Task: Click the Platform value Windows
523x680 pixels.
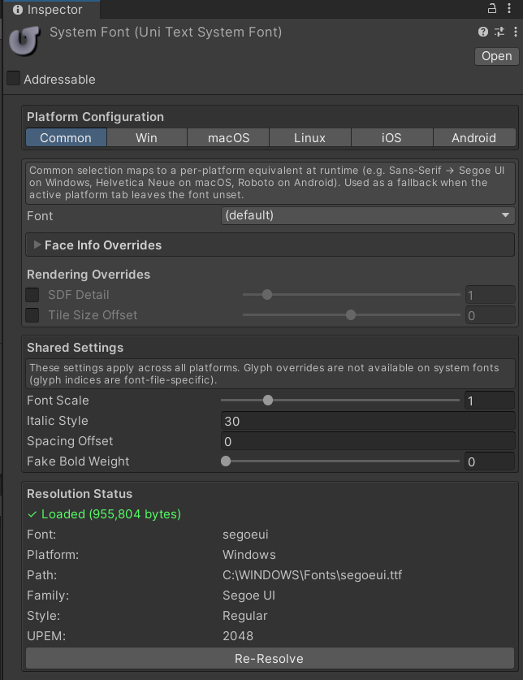Action: click(x=249, y=555)
